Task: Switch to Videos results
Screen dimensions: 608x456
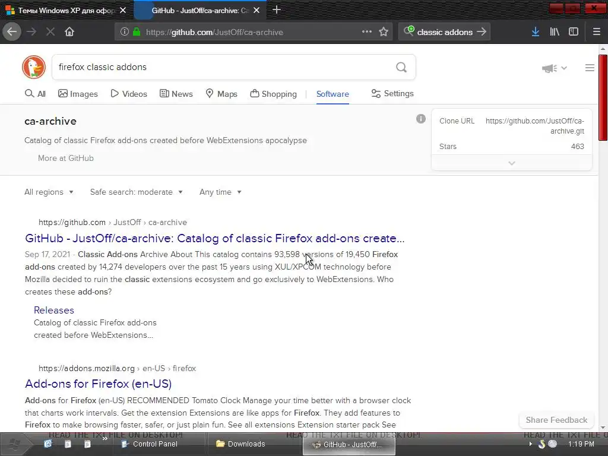Action: [x=129, y=93]
